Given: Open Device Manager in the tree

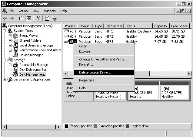Looking at the screenshot, I should (30, 55).
